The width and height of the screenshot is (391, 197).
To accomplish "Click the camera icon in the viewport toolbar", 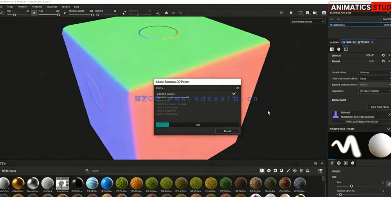I will pyautogui.click(x=315, y=13).
